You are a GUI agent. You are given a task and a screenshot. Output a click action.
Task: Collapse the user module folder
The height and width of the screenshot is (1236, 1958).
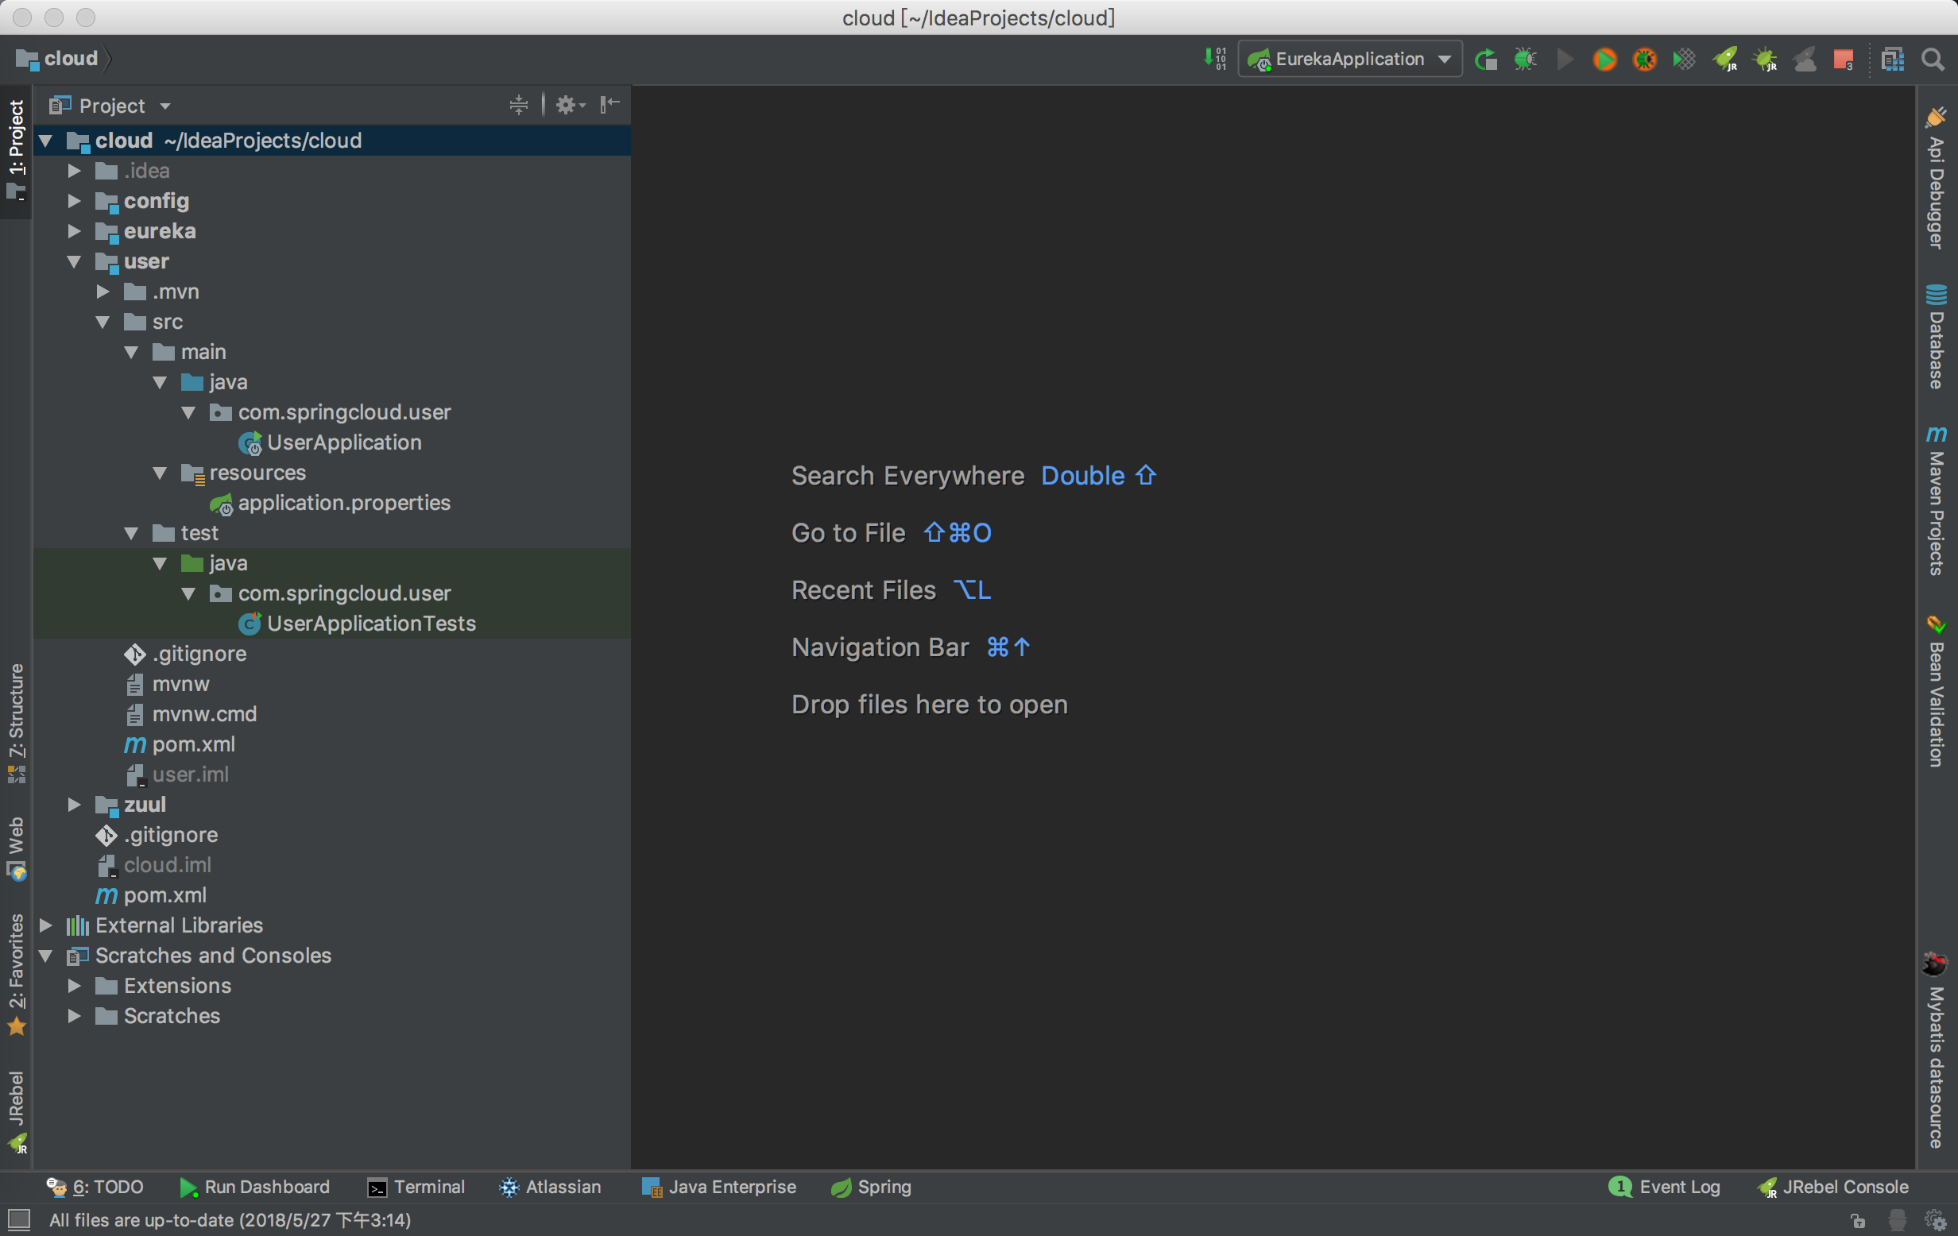(x=74, y=261)
